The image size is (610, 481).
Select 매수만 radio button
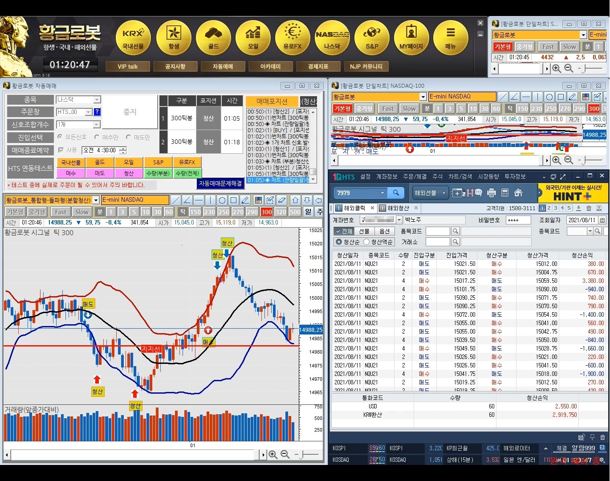[97, 137]
